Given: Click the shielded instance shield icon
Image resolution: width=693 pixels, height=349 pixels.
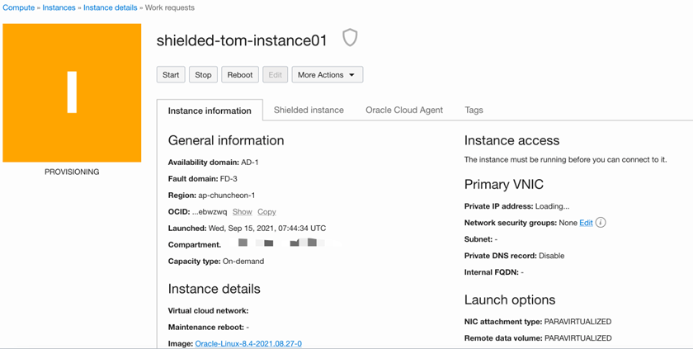Looking at the screenshot, I should pos(350,38).
